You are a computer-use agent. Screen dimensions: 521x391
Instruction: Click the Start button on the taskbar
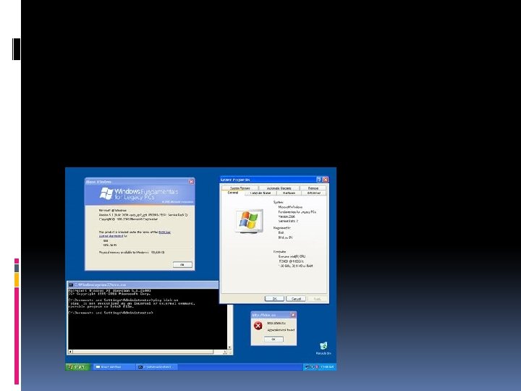click(x=77, y=367)
